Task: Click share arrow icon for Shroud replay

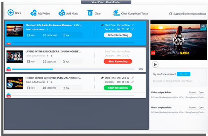Action: (x=102, y=78)
